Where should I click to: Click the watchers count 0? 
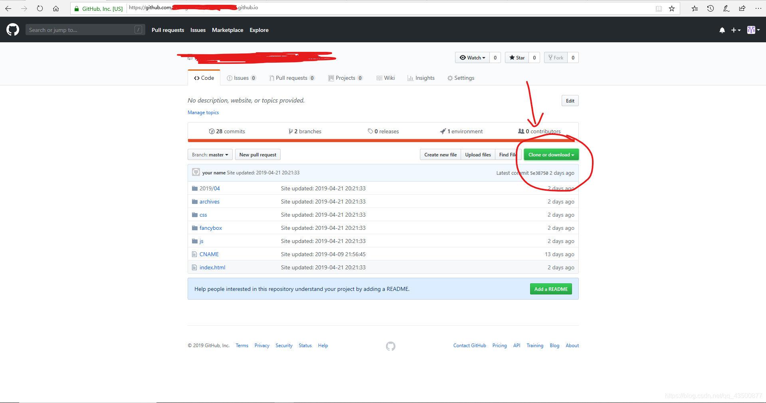tap(495, 57)
